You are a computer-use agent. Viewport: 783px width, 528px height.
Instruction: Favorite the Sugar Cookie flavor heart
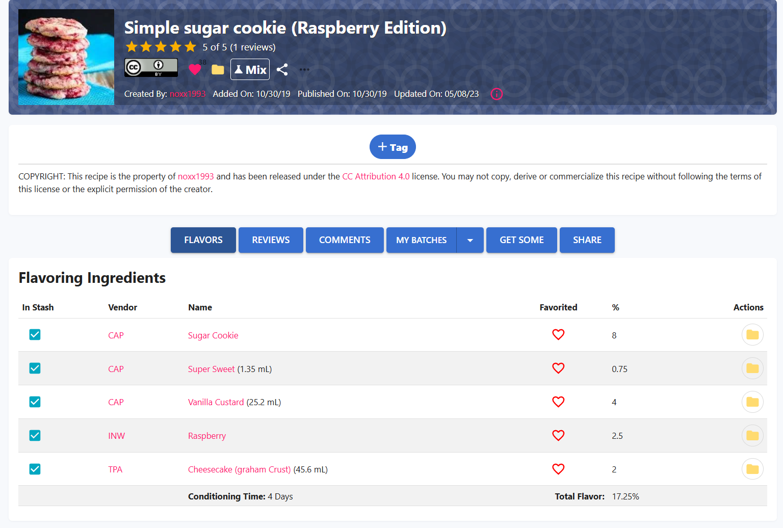coord(558,335)
